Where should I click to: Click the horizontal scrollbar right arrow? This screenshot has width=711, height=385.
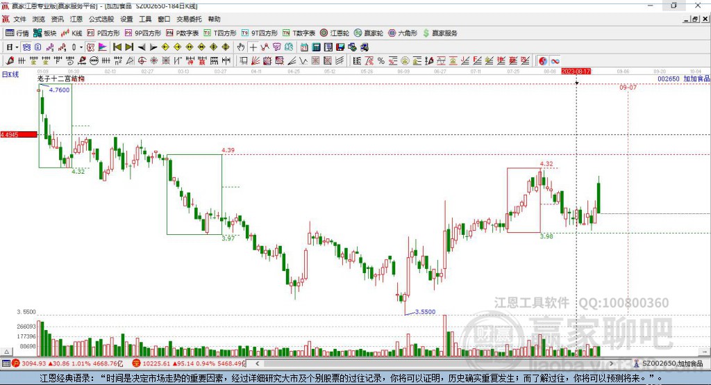click(611, 363)
